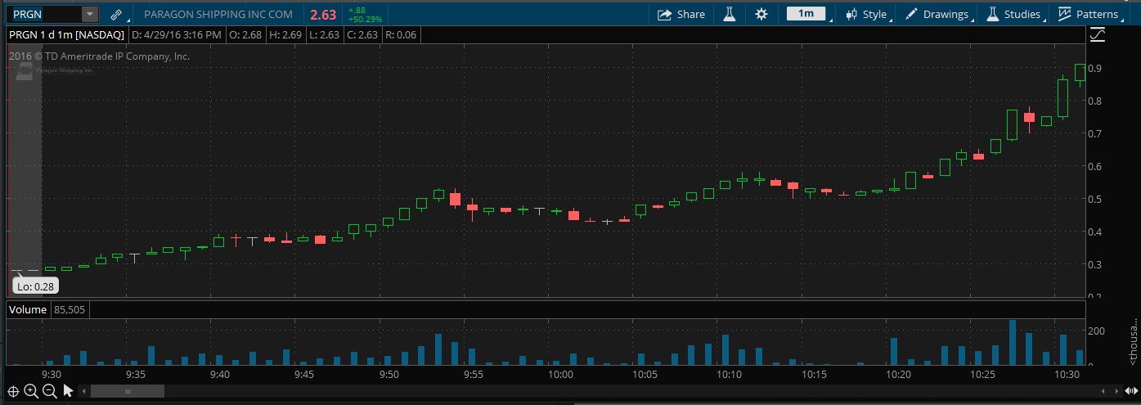Screen dimensions: 1141x405
Task: Open the Share menu
Action: (681, 14)
